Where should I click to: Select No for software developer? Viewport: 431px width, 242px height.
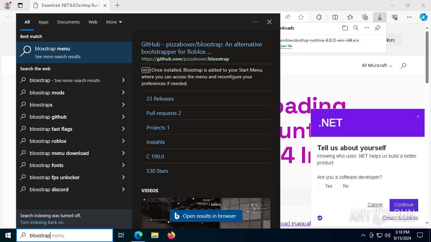tap(338, 186)
